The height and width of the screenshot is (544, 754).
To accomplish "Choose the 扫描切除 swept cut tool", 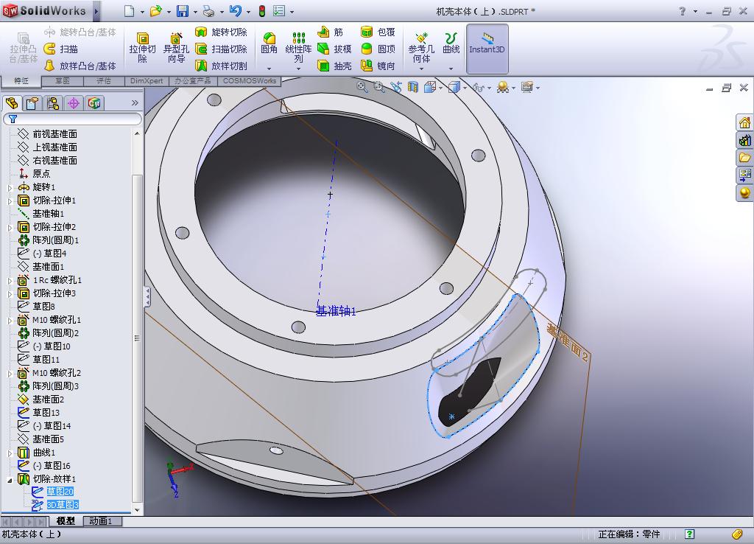I will (x=221, y=49).
